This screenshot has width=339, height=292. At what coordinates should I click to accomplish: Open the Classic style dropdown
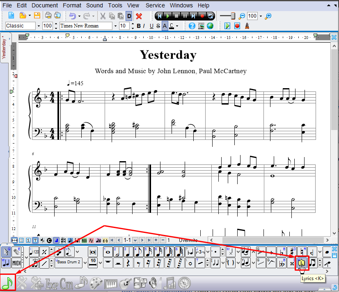point(39,26)
